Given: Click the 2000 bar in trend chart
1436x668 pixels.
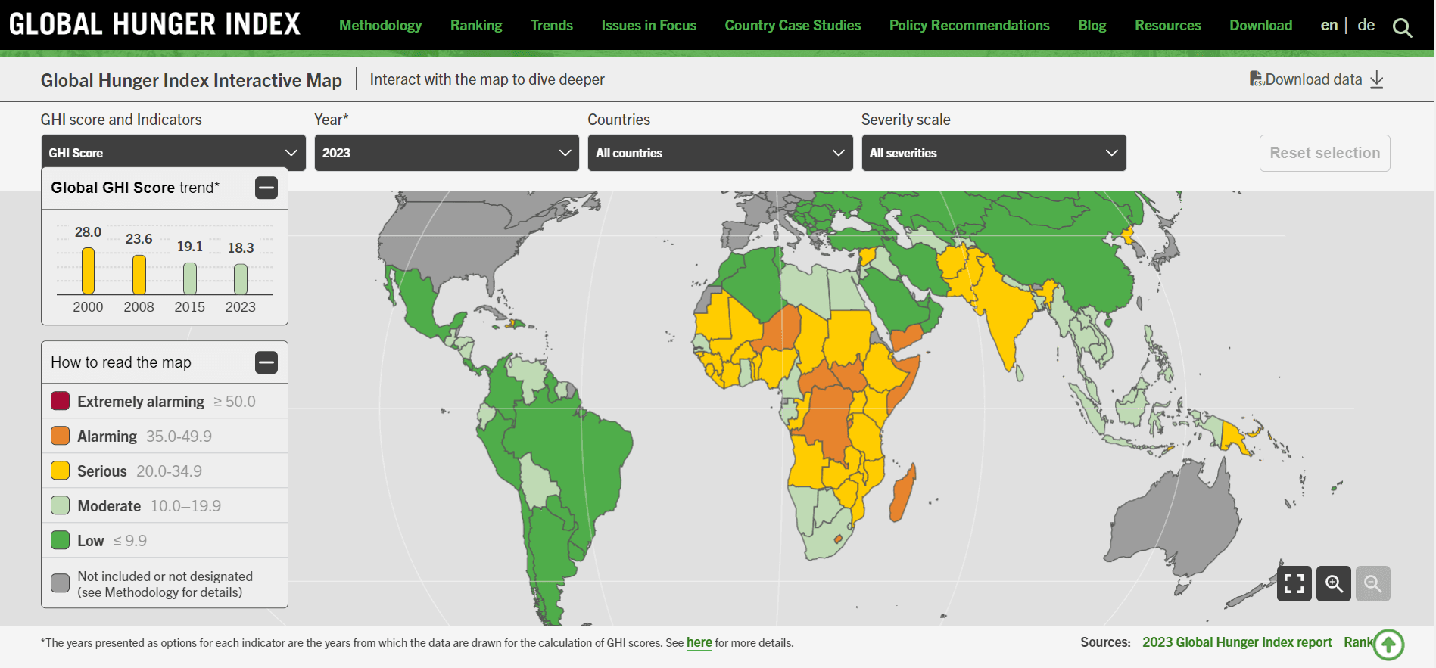Looking at the screenshot, I should [89, 271].
